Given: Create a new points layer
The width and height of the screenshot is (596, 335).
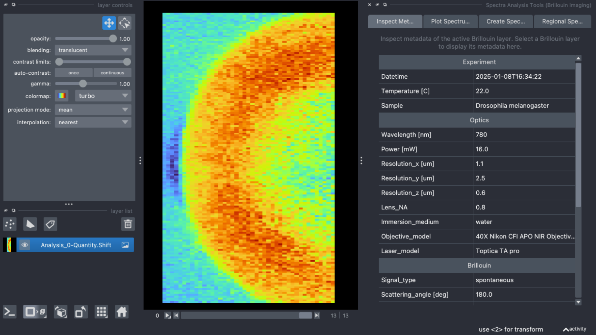Looking at the screenshot, I should (x=10, y=224).
